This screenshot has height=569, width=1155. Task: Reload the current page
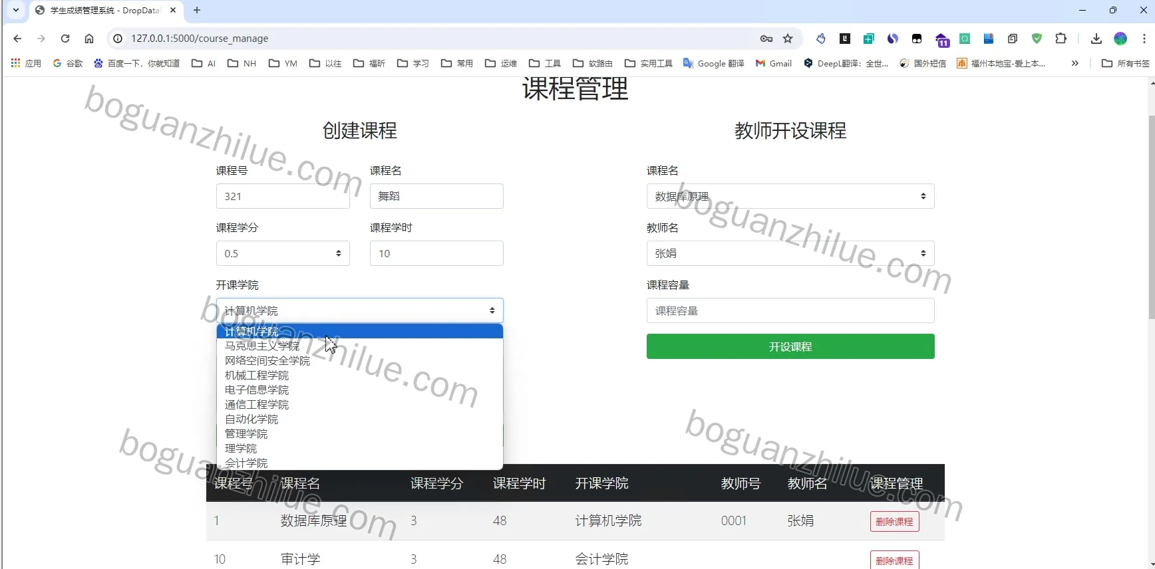(x=65, y=39)
